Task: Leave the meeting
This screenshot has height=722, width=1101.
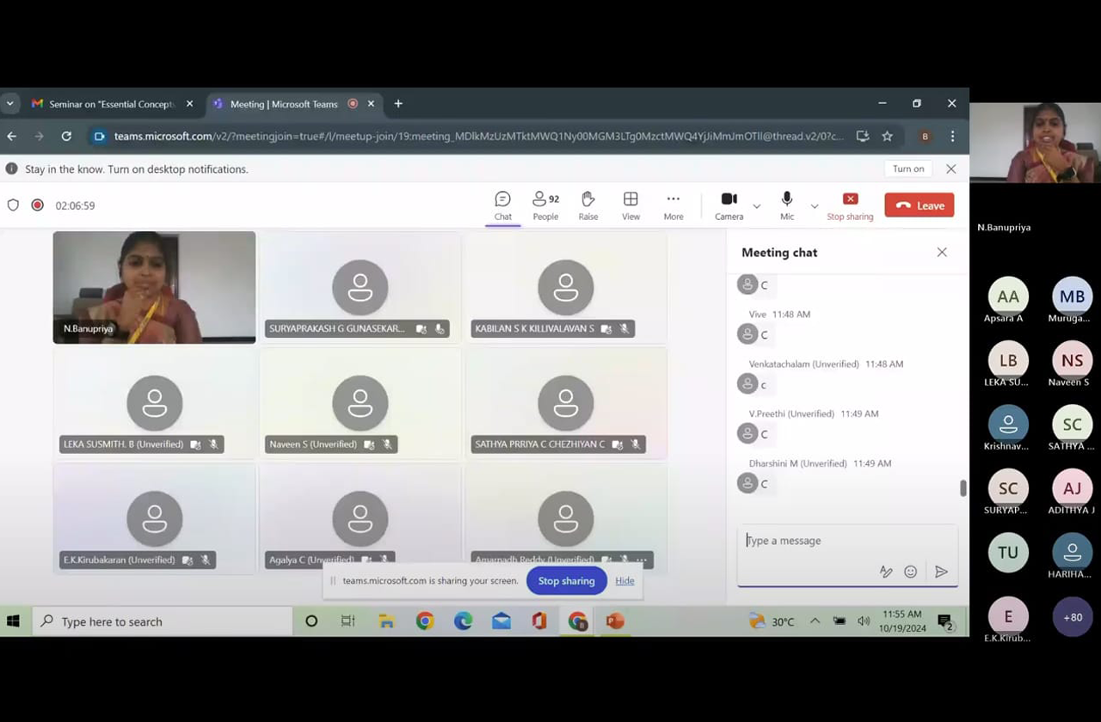Action: (919, 205)
